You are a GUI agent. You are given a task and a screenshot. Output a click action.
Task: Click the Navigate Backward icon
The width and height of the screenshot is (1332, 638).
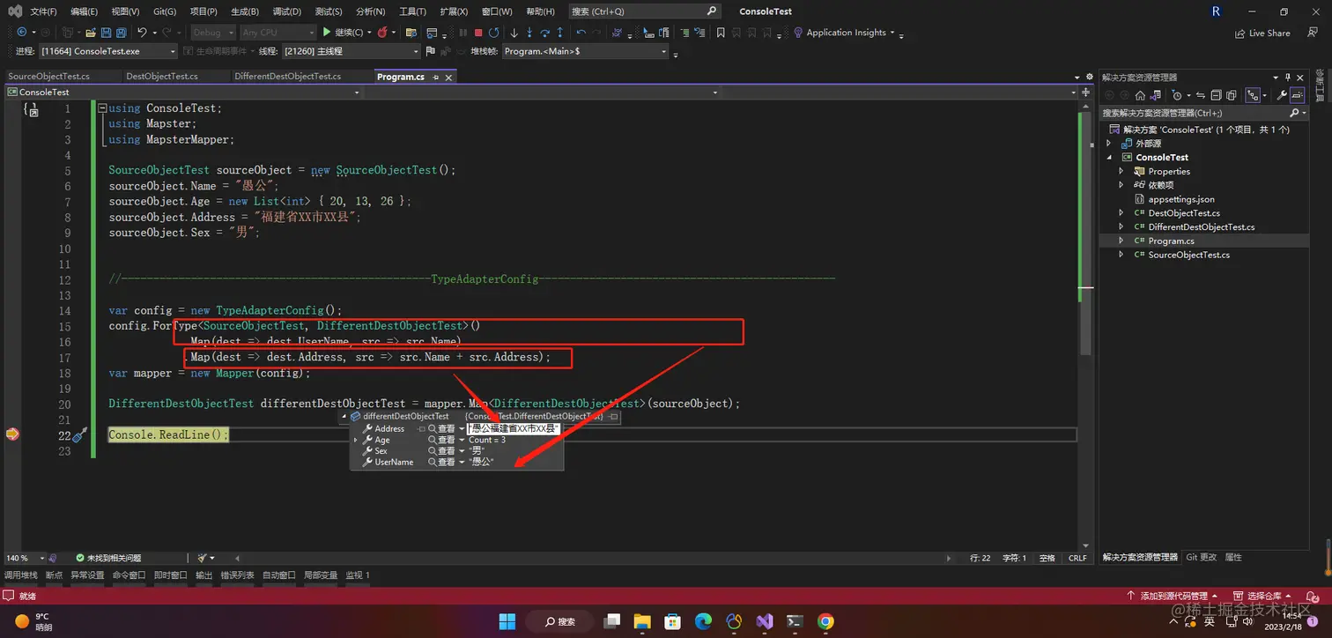click(x=22, y=33)
